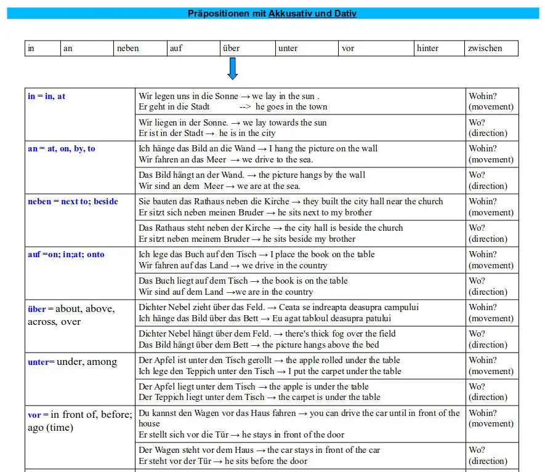Click 'Das Bild hängt an der Wand' sentence

click(x=191, y=175)
